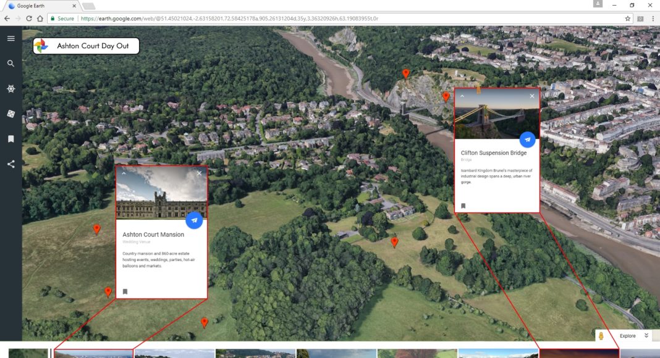
Task: Save Clifton Suspension Bridge to My Places
Action: pos(463,206)
